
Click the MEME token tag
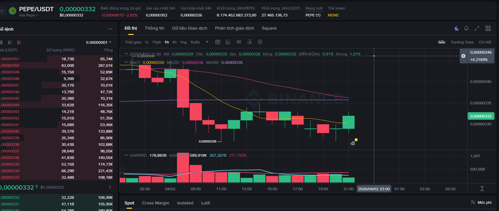click(x=333, y=15)
